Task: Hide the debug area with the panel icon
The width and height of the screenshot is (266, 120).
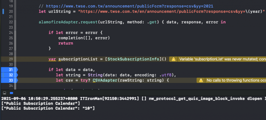Action: pyautogui.click(x=5, y=93)
